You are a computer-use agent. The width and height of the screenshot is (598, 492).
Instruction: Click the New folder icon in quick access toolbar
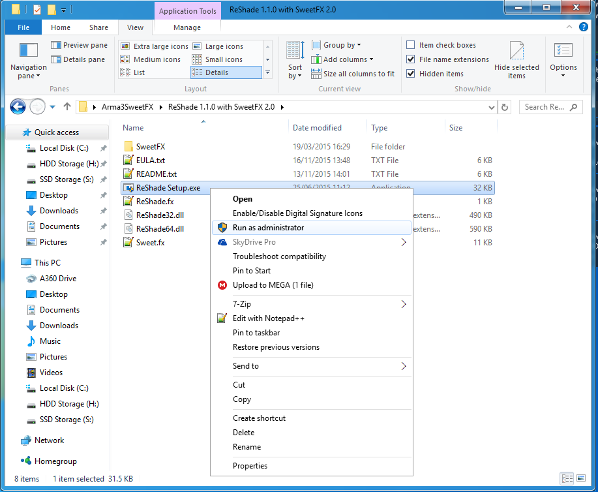coord(52,10)
